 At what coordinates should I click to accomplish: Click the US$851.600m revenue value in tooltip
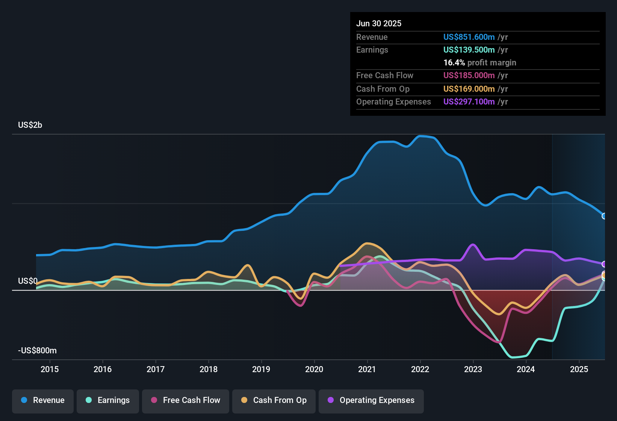[469, 37]
